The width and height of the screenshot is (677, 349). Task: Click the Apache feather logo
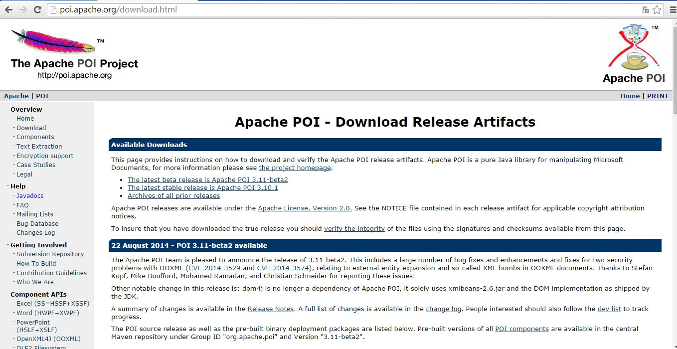53,41
